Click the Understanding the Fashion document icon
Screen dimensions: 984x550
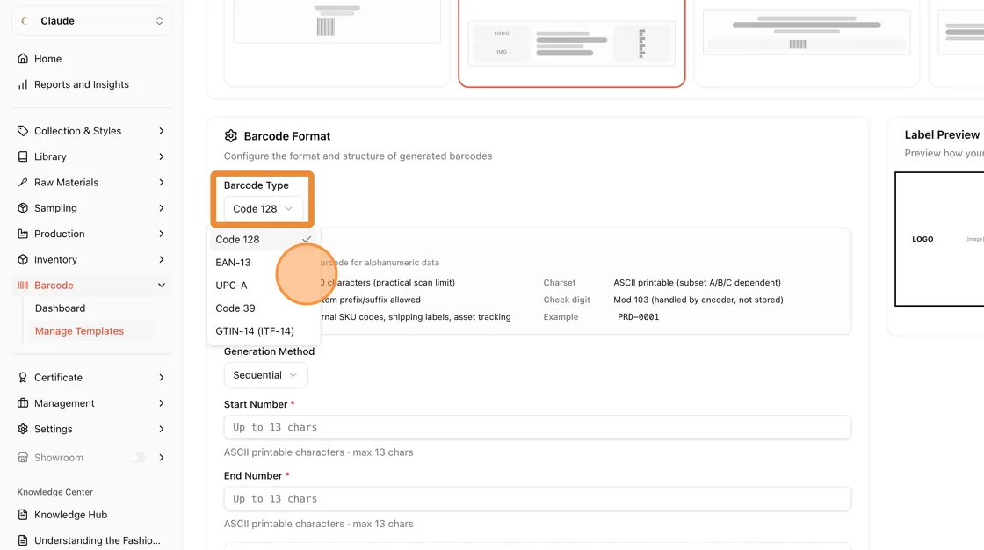[x=23, y=540]
